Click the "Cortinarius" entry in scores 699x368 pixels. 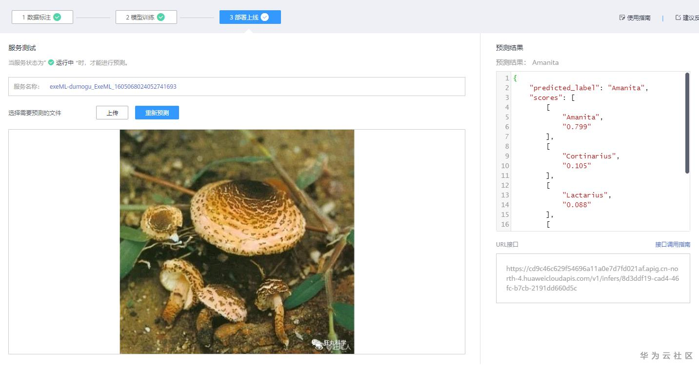[591, 156]
